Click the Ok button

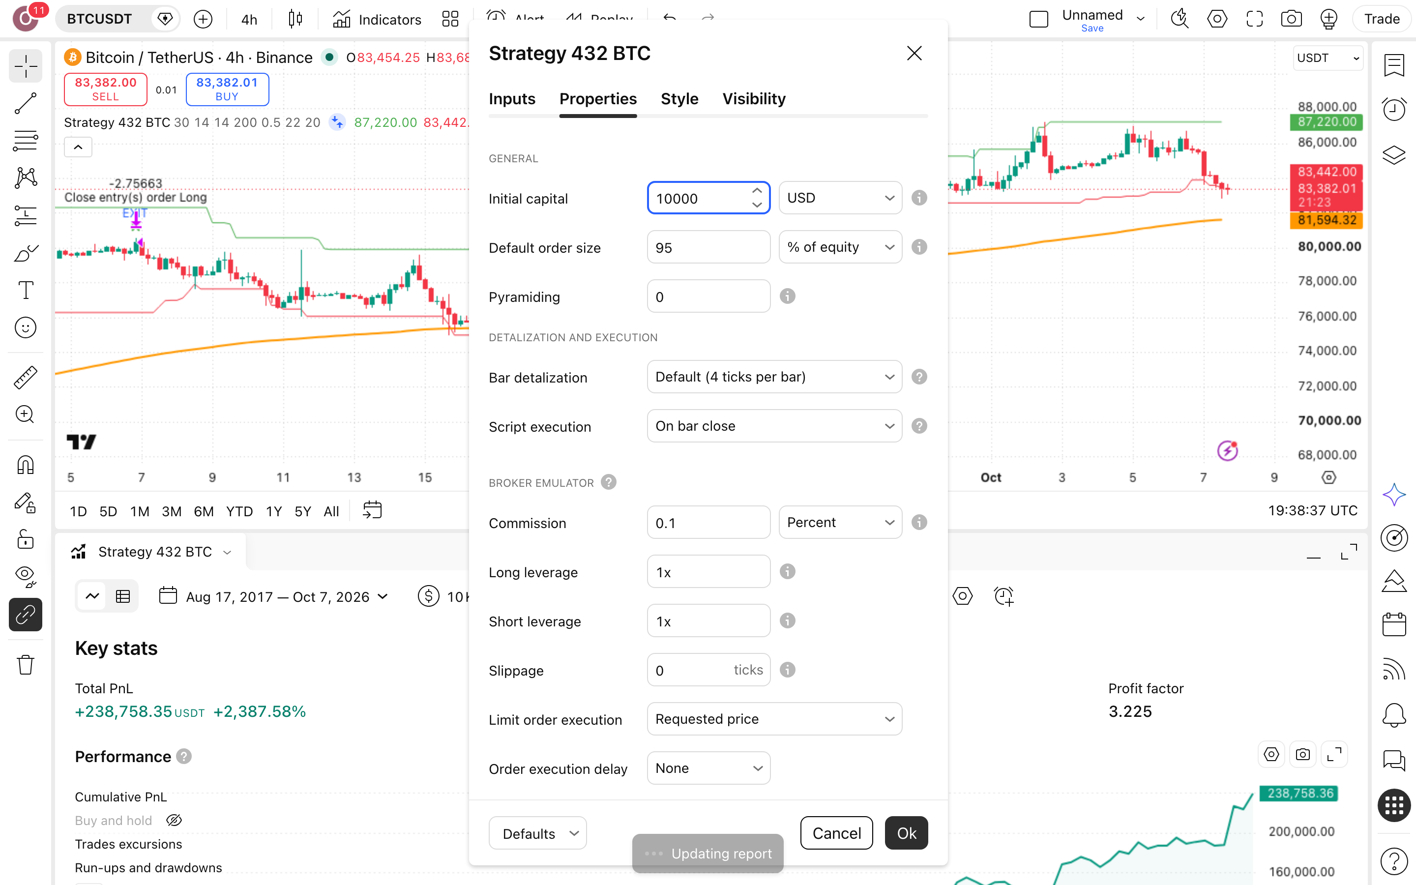[906, 833]
